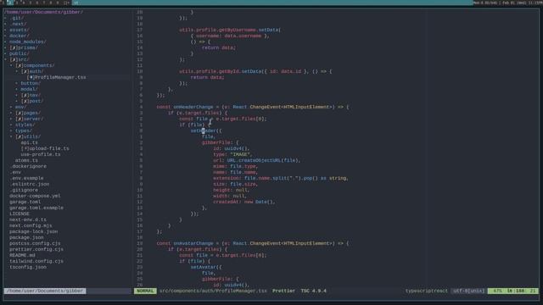Viewport: 543px width, 305px height.
Task: Open .dockerignore file
Action: point(28,166)
